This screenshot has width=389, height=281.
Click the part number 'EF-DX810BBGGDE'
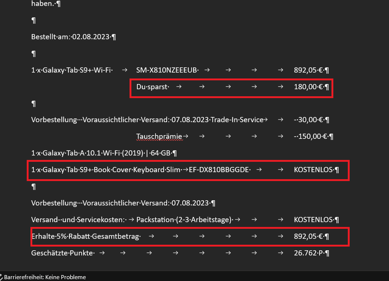pyautogui.click(x=219, y=170)
